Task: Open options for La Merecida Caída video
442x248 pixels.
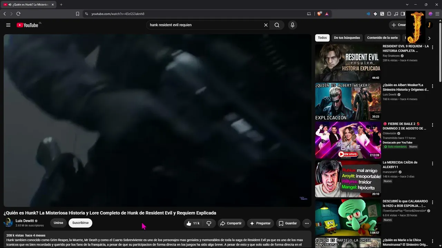Action: (x=432, y=164)
